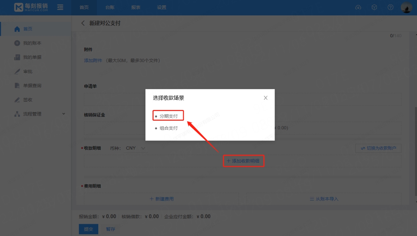Close the 选择收款场景 dialog
The image size is (417, 236).
266,98
